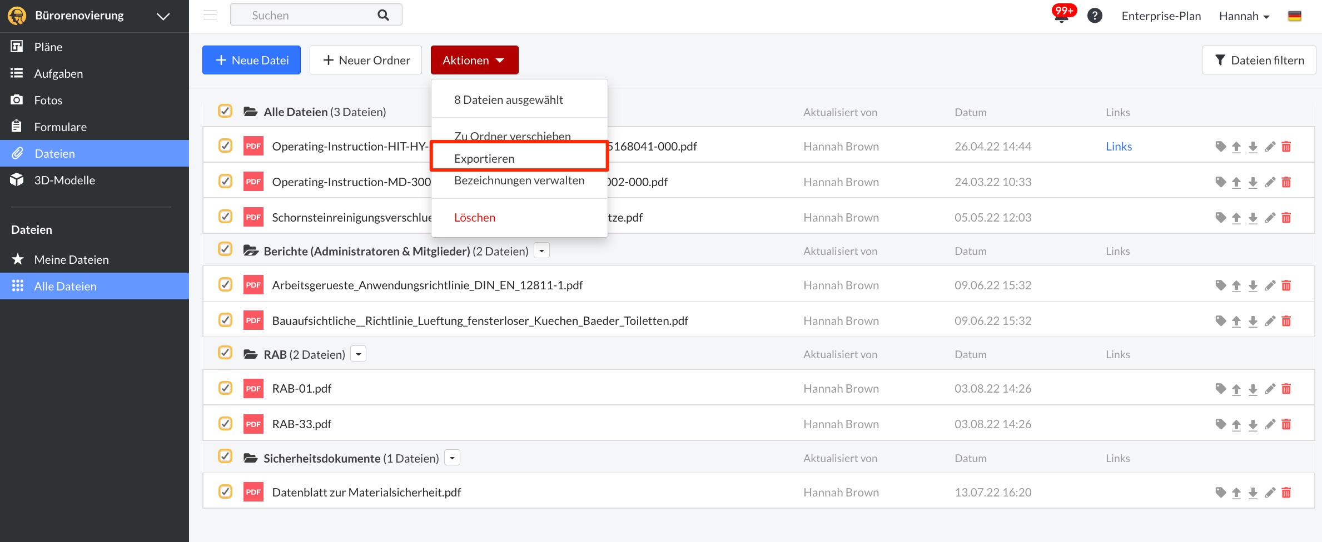Viewport: 1322px width, 542px height.
Task: Open the help question mark icon
Action: pos(1095,16)
